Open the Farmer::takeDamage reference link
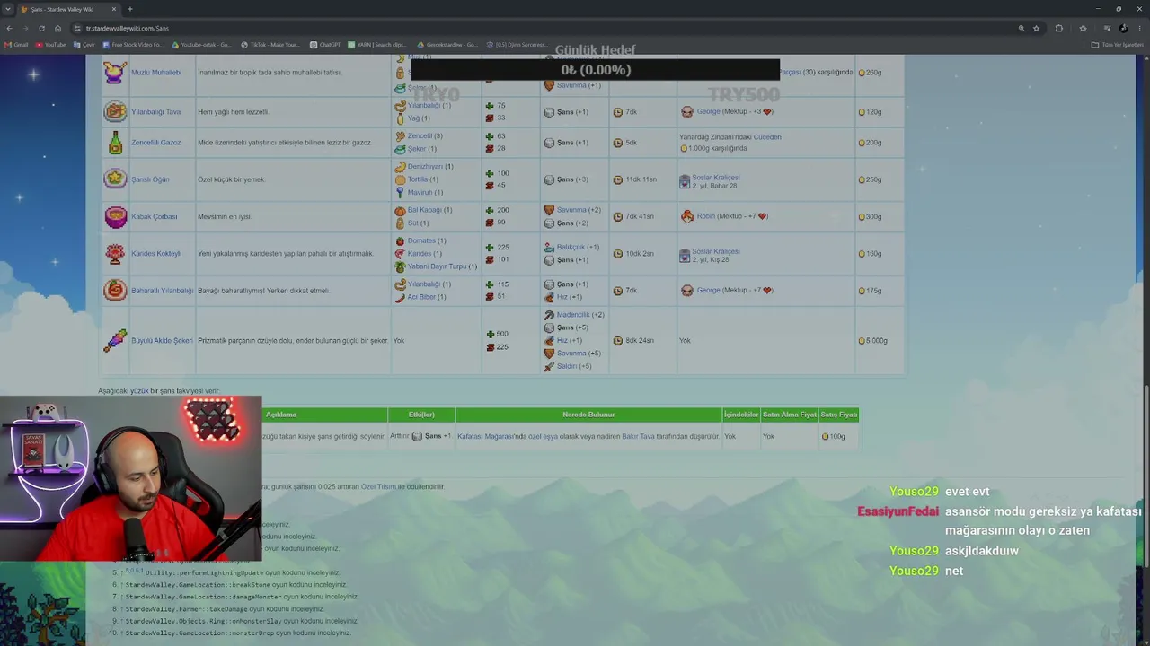This screenshot has height=646, width=1150. click(186, 609)
